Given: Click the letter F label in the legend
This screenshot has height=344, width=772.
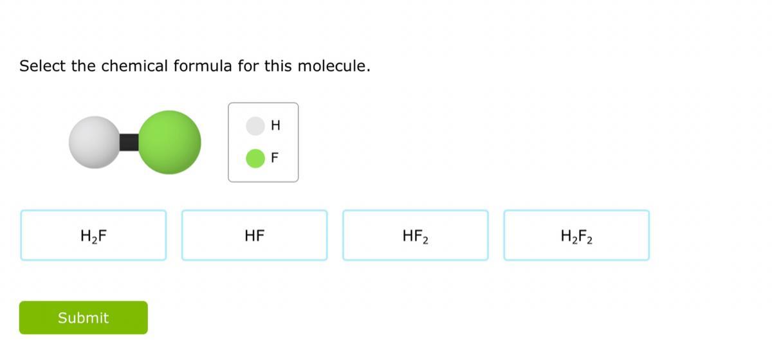Looking at the screenshot, I should coord(275,158).
